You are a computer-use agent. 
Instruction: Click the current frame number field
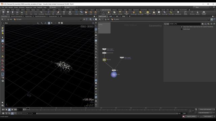(20, 110)
